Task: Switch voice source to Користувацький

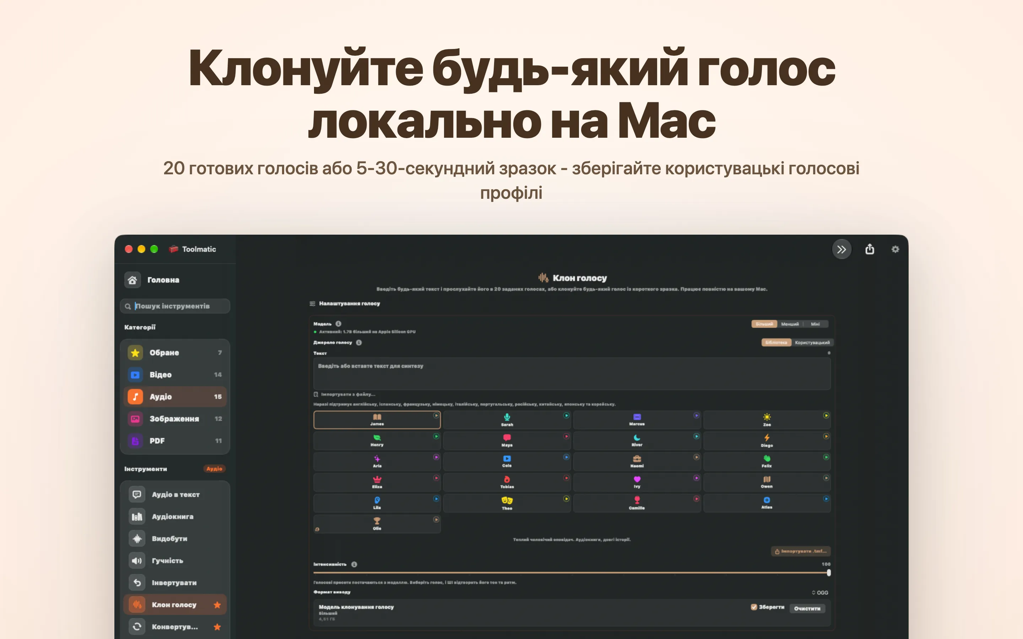Action: [812, 342]
